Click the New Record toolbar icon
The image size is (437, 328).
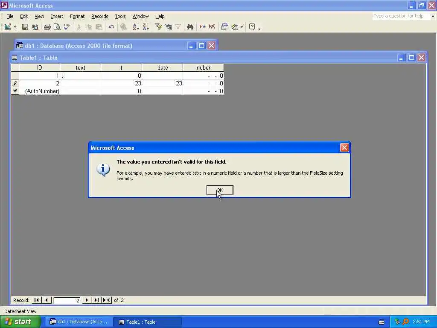coord(202,27)
